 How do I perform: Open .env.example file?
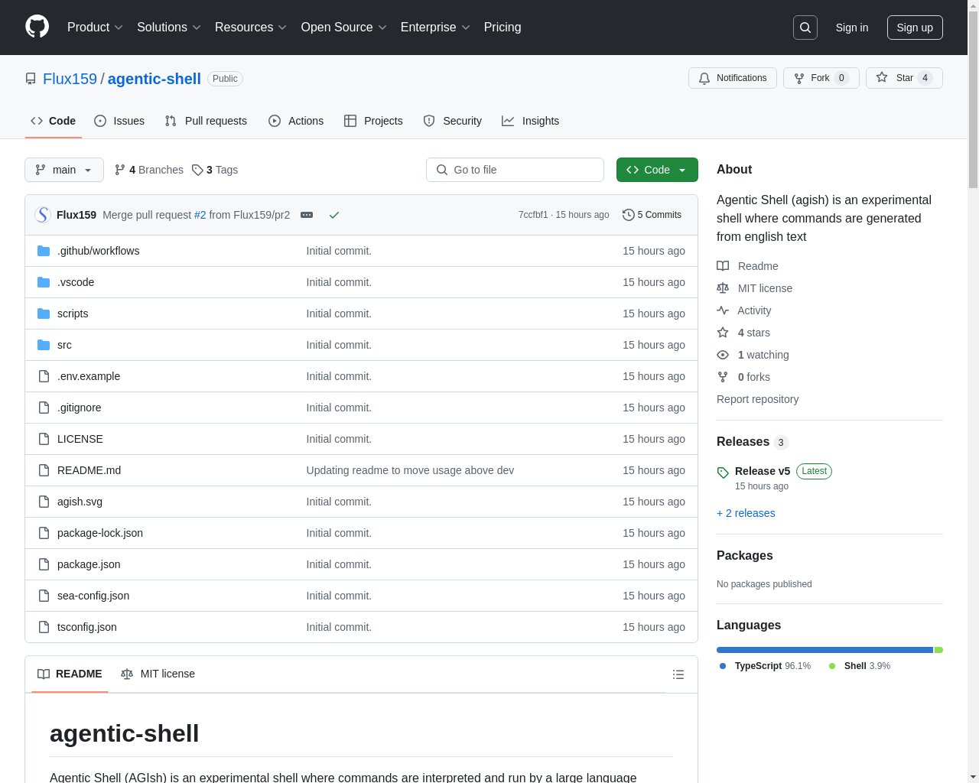click(x=89, y=376)
